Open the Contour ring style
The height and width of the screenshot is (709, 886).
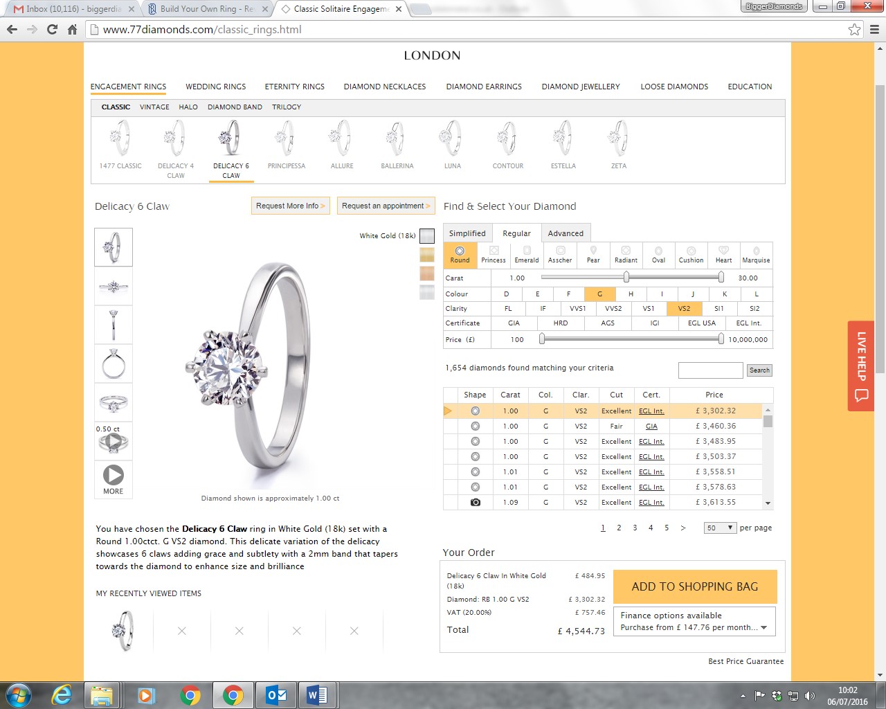508,145
